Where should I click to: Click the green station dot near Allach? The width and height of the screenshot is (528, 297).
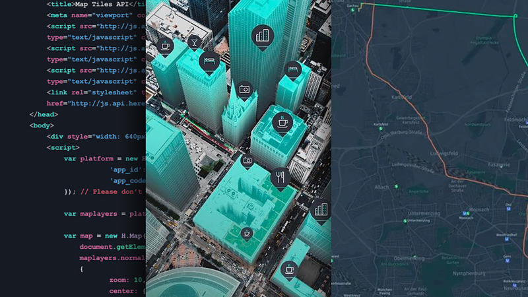(x=397, y=186)
